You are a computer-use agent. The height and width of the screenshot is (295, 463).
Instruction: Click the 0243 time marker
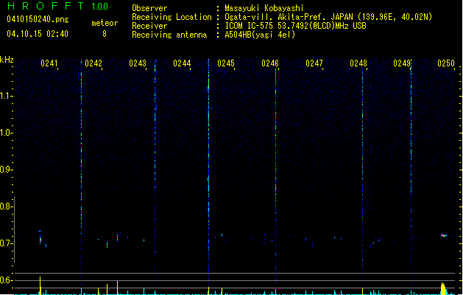pos(138,63)
